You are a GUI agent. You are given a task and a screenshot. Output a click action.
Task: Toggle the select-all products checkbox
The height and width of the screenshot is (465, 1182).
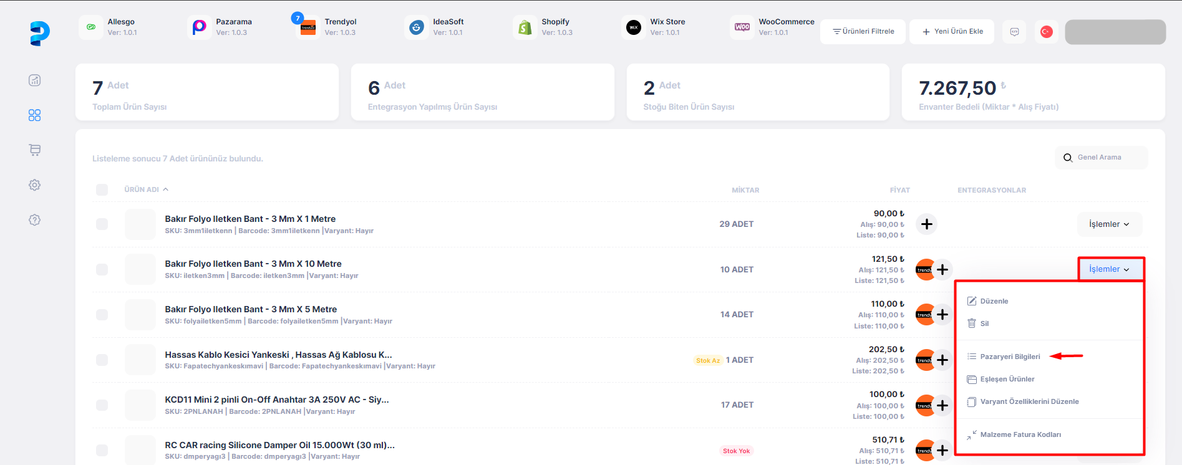[102, 189]
